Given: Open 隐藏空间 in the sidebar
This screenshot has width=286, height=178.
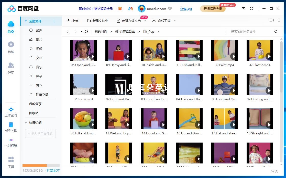Looking at the screenshot, I should (42, 95).
